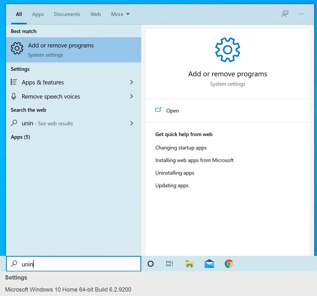The image size is (317, 296).
Task: Expand the Remove speech voices arrow
Action: pyautogui.click(x=132, y=96)
